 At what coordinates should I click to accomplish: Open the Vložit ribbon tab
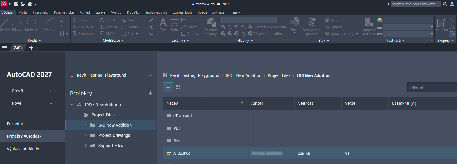(23, 12)
